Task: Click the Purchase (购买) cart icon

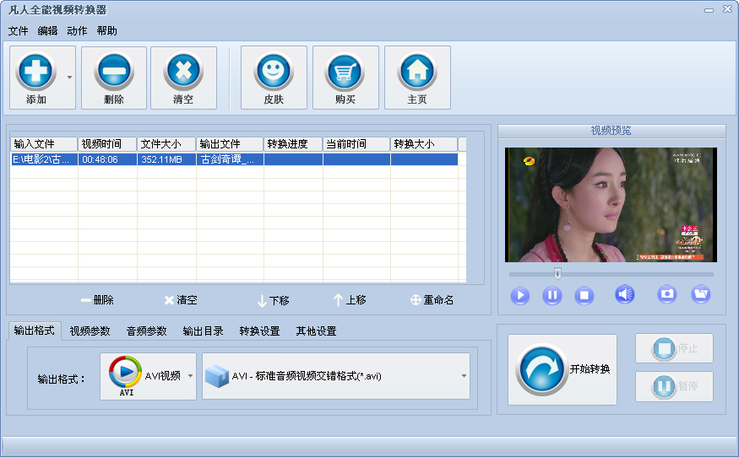Action: [345, 71]
